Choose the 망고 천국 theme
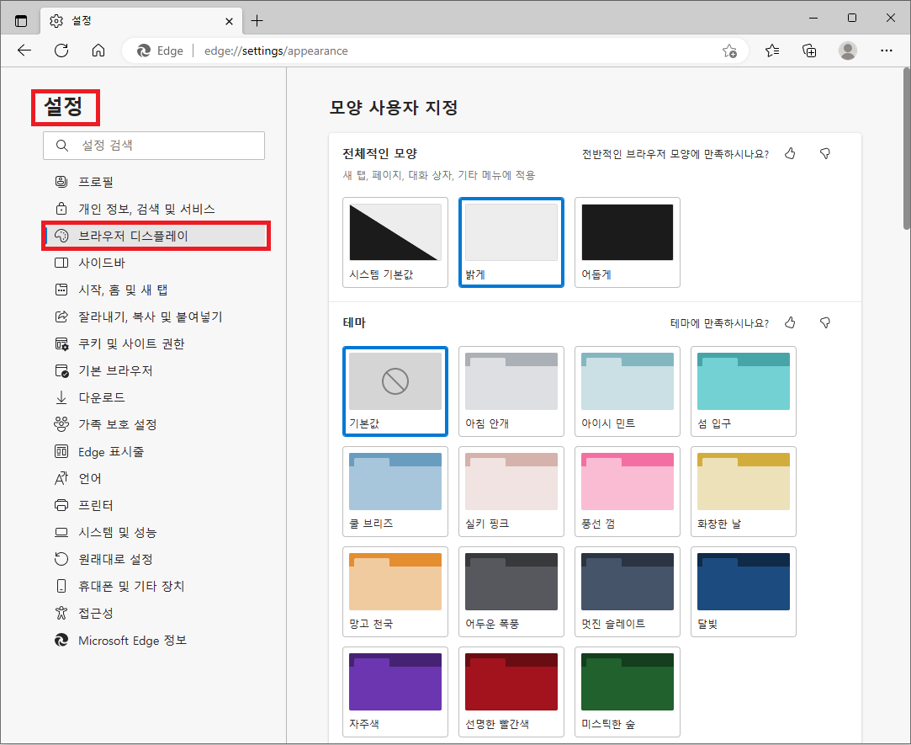Viewport: 911px width, 745px height. [x=395, y=592]
